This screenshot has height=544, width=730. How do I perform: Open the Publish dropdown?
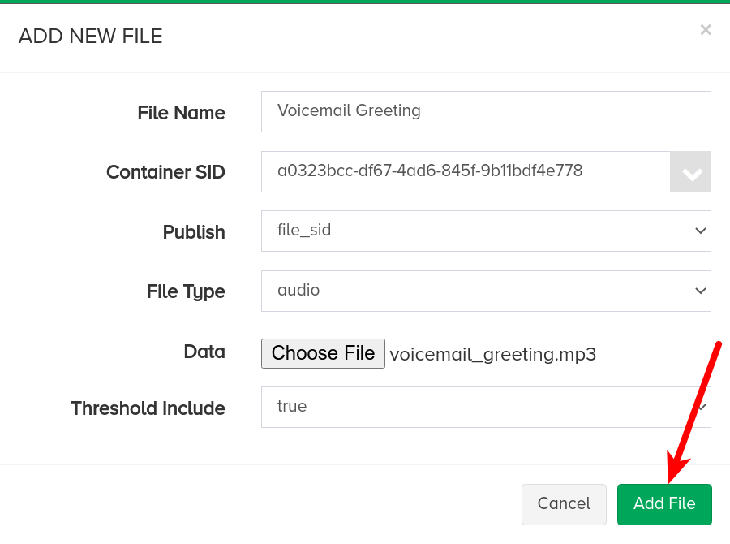point(486,231)
